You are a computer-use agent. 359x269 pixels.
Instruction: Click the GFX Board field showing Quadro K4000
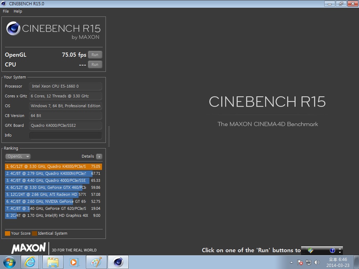pyautogui.click(x=66, y=125)
